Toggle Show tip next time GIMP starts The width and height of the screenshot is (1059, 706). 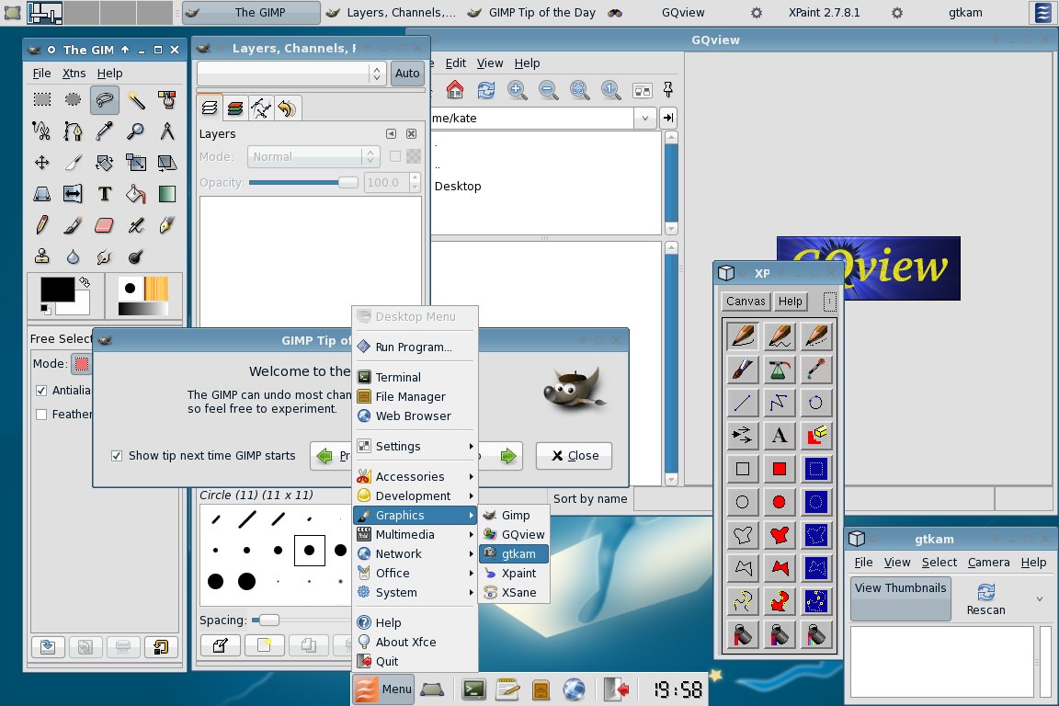(x=116, y=455)
